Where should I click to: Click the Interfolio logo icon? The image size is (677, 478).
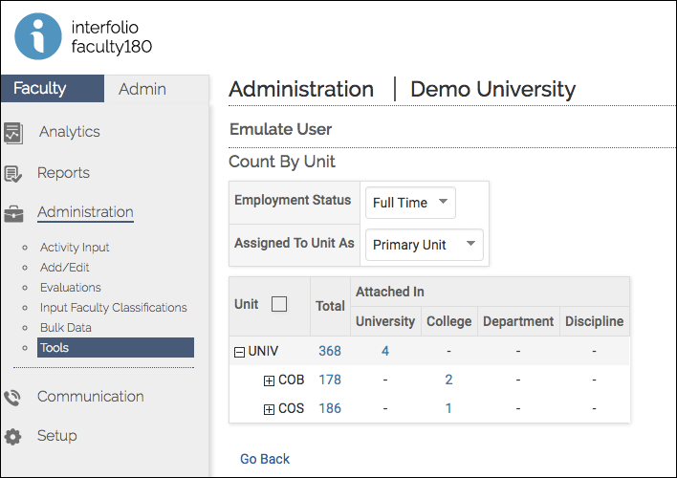[x=38, y=34]
